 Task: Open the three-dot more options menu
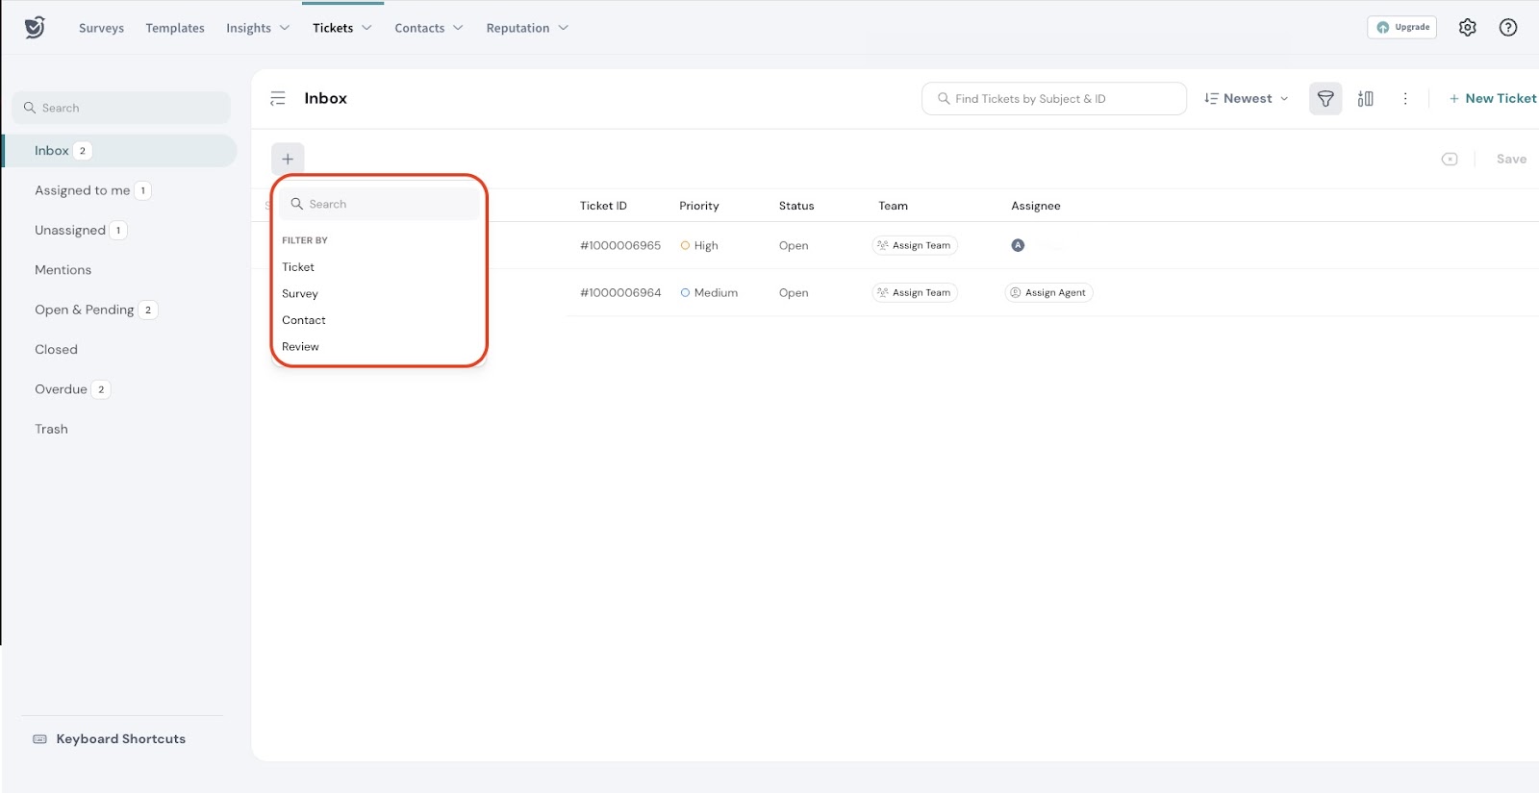click(1405, 98)
